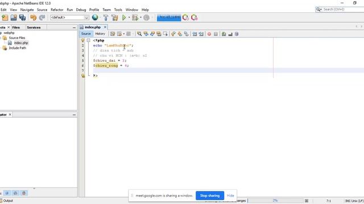
Task: Collapse the <?php code fold
Action: point(89,40)
